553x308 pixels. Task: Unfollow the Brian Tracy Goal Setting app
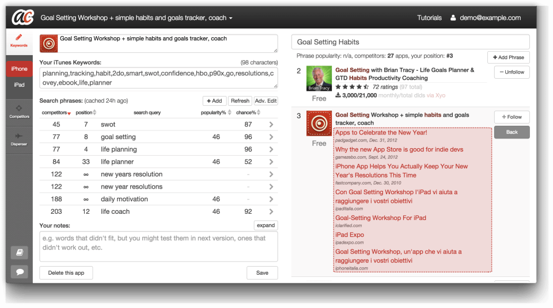tap(512, 72)
